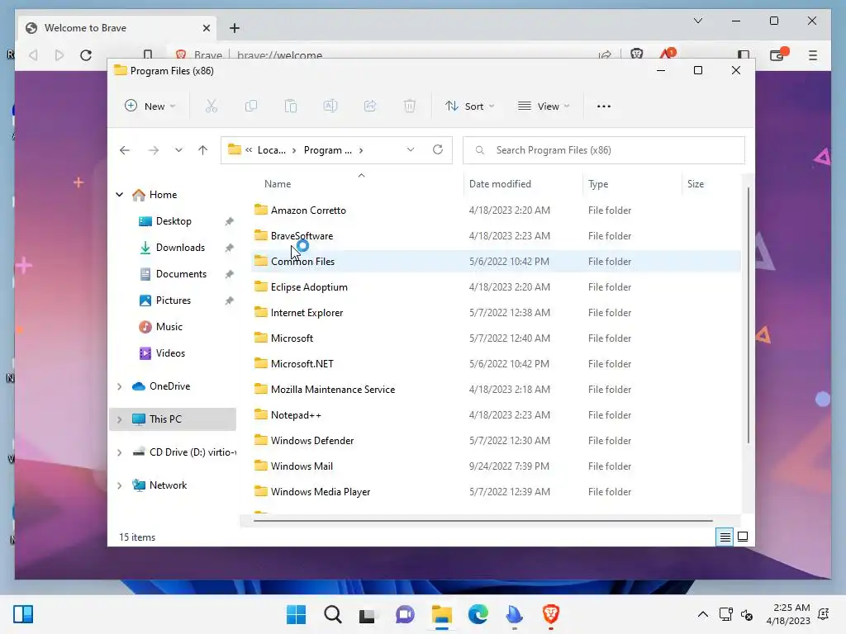Open Brave browser from taskbar
This screenshot has width=846, height=634.
(551, 614)
